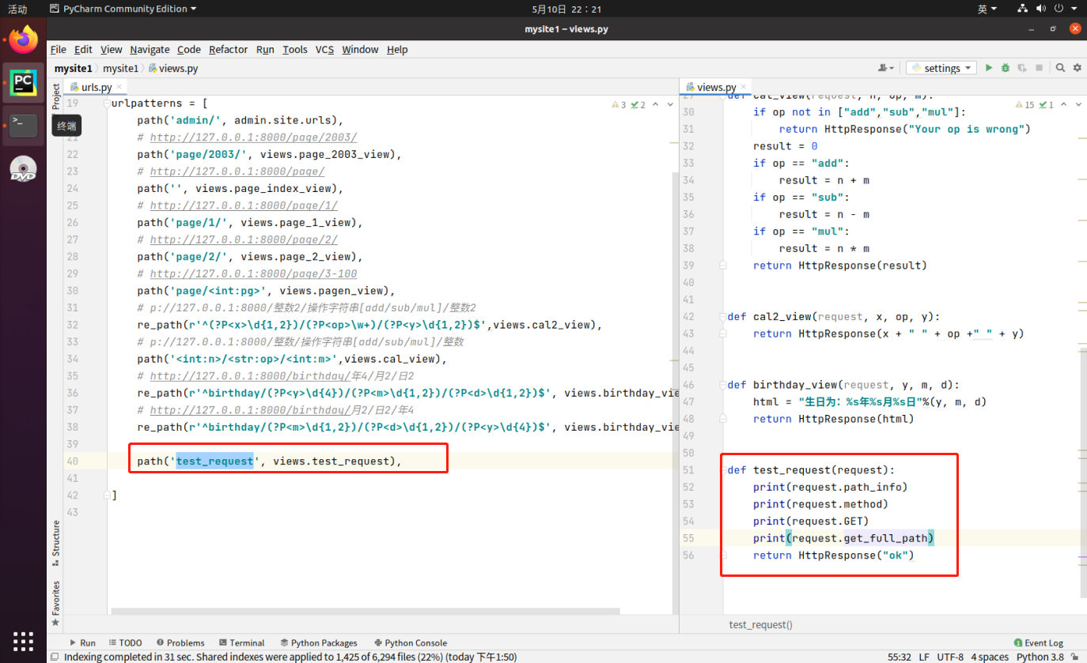Open the View menu
Screen dimensions: 1087x663
click(x=112, y=49)
